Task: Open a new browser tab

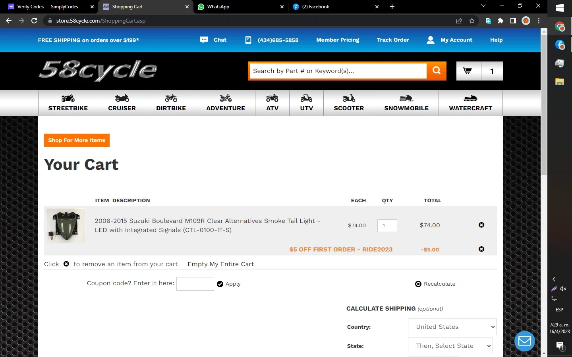Action: point(392,7)
